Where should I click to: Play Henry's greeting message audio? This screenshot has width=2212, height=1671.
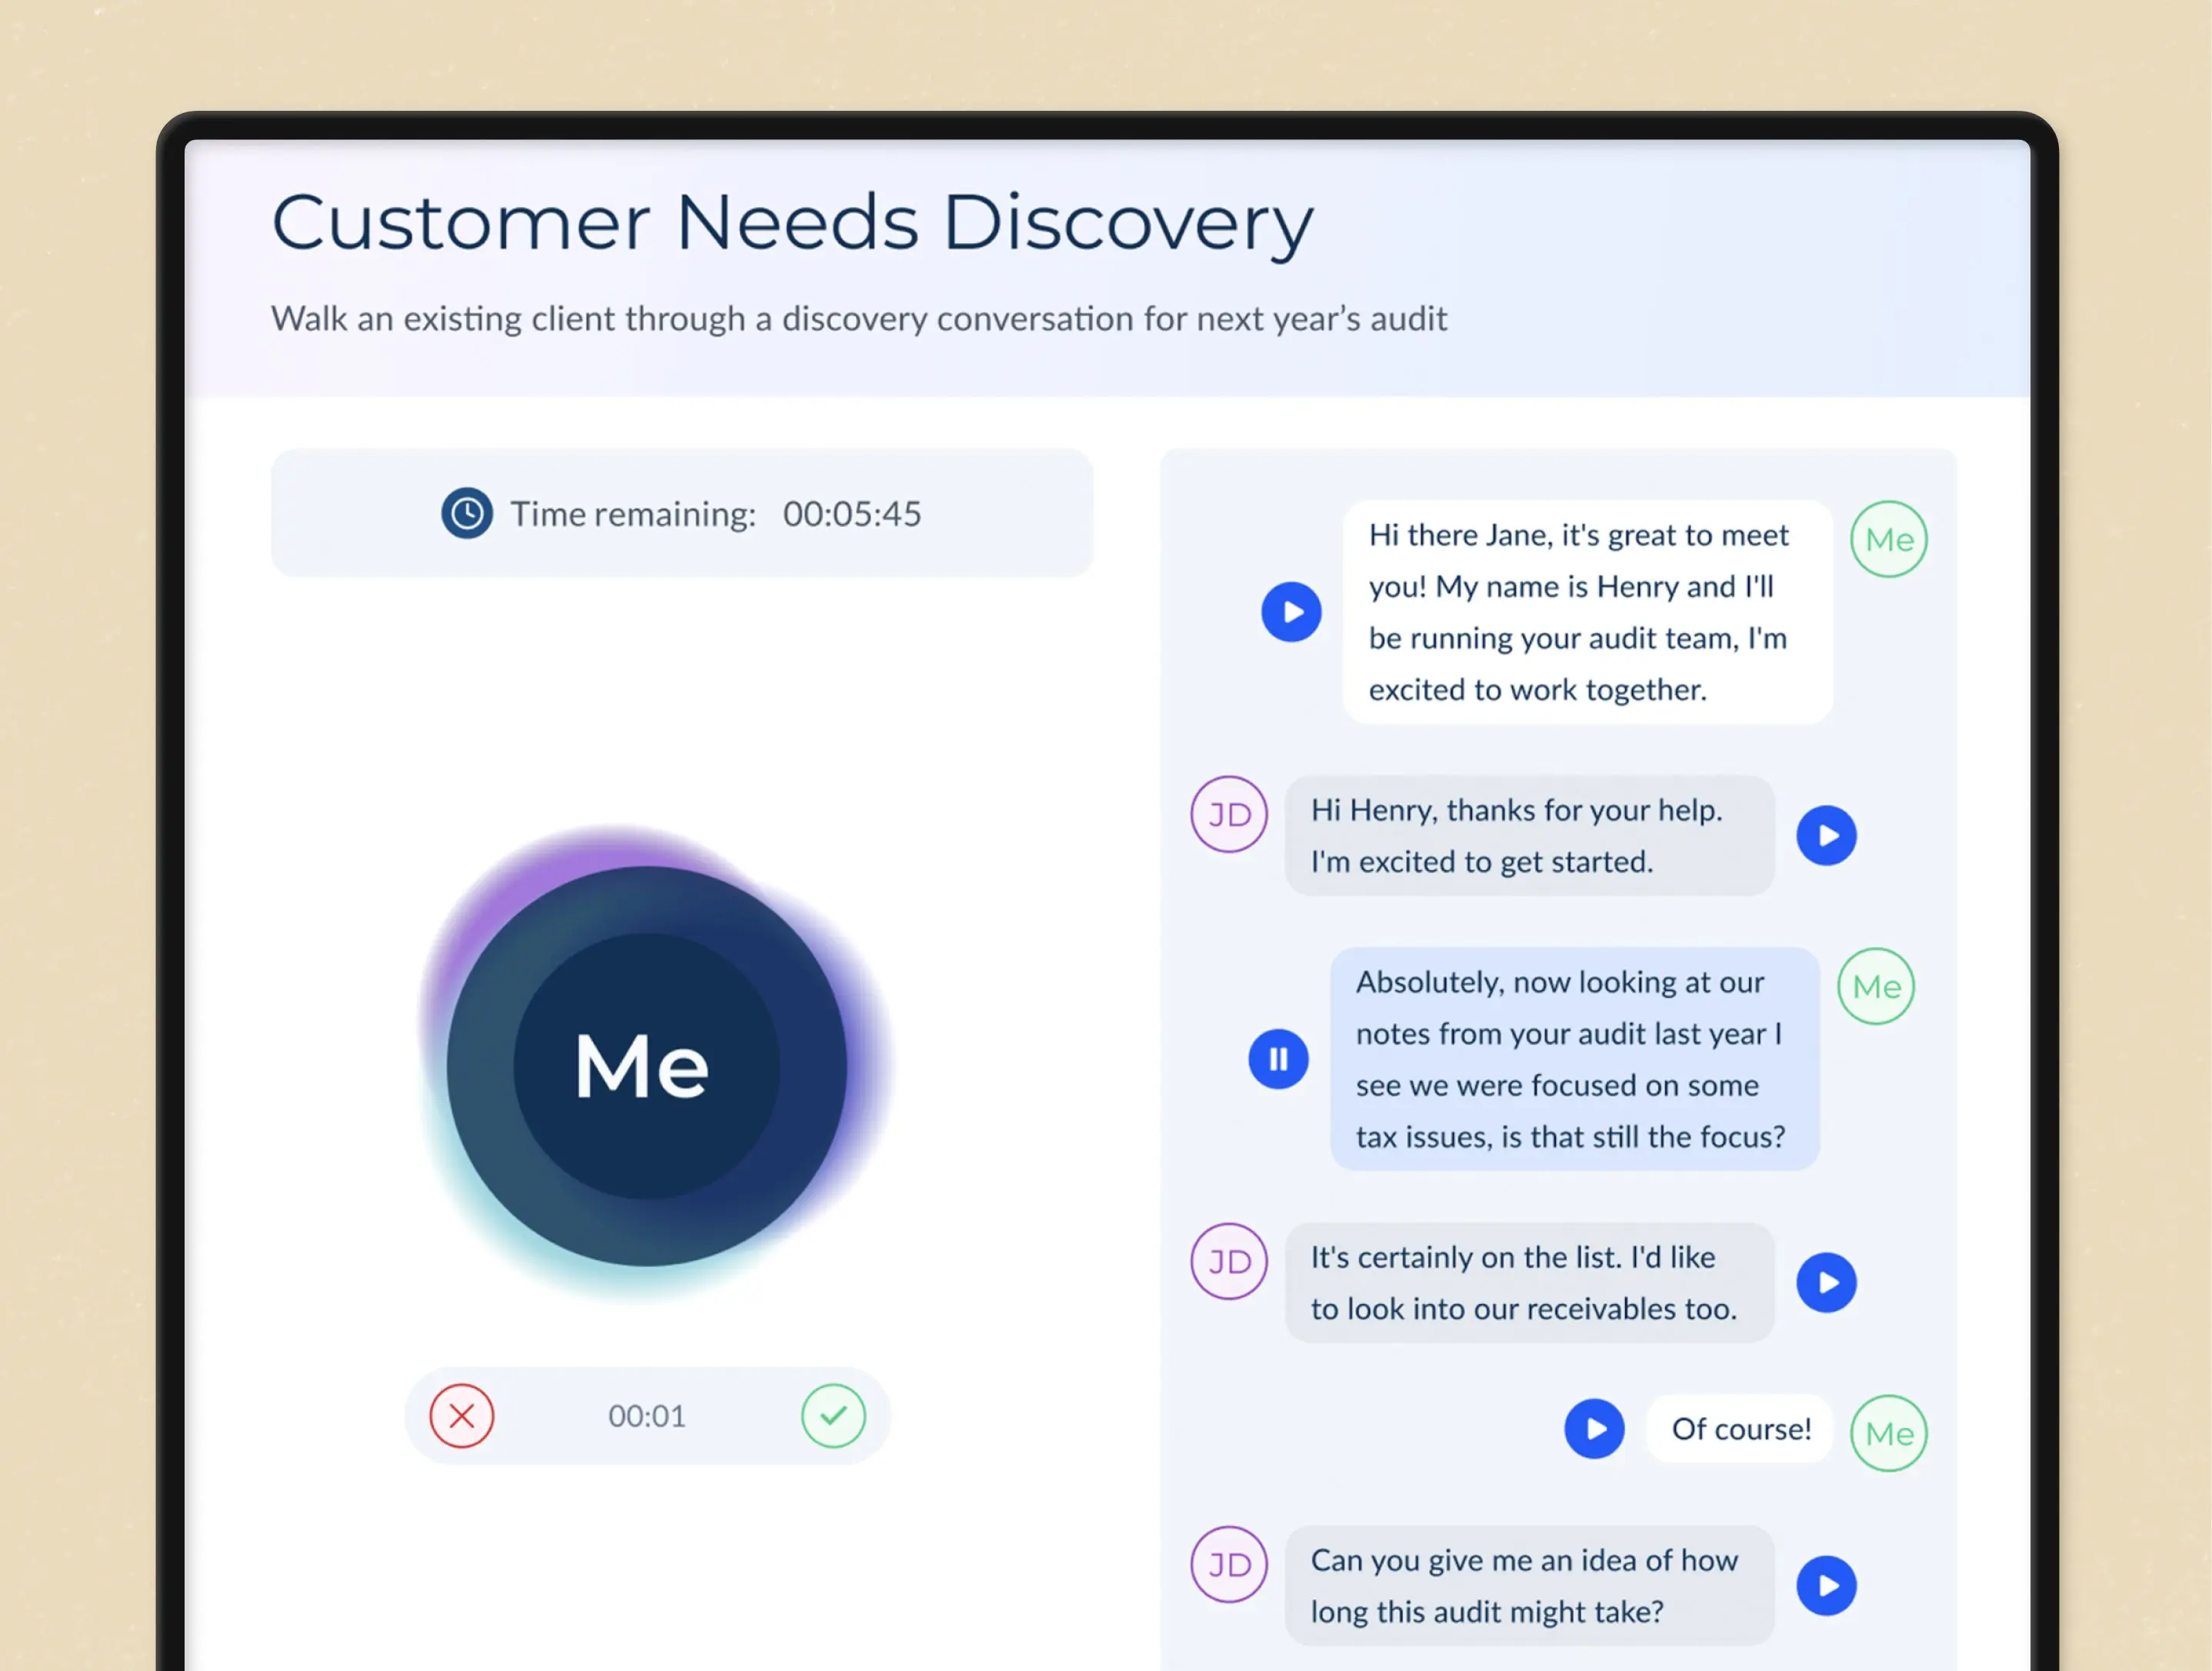click(1292, 612)
